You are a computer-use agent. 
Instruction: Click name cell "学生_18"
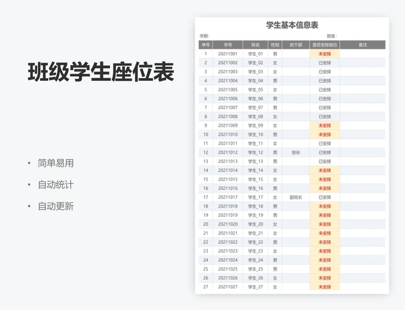pos(255,206)
